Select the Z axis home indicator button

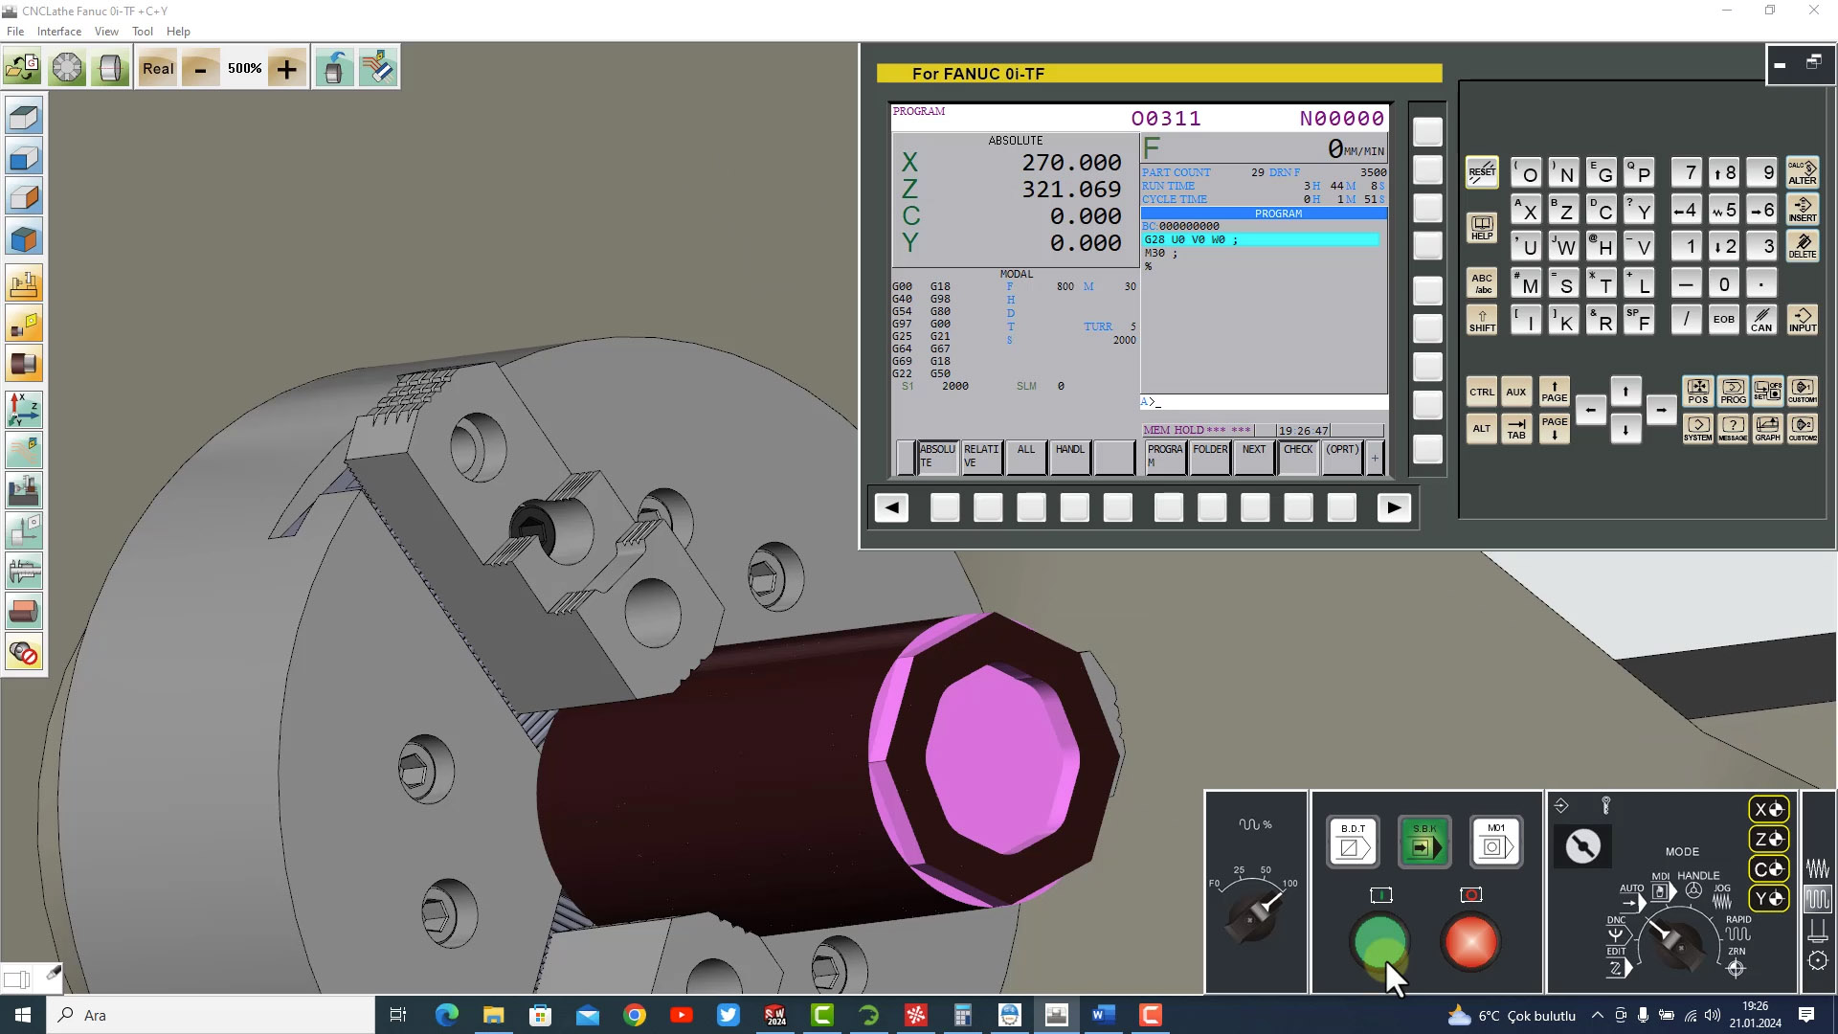click(x=1768, y=839)
